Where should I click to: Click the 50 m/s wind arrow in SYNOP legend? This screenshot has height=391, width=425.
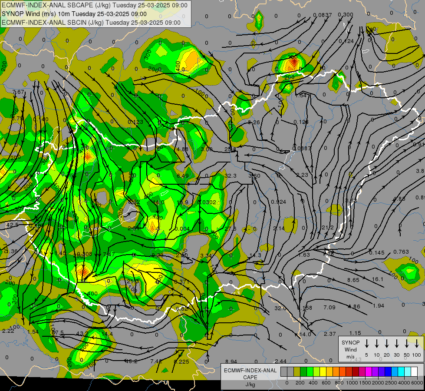pos(407,344)
